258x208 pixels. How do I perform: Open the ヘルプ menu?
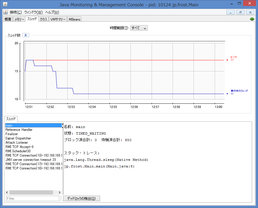52,12
